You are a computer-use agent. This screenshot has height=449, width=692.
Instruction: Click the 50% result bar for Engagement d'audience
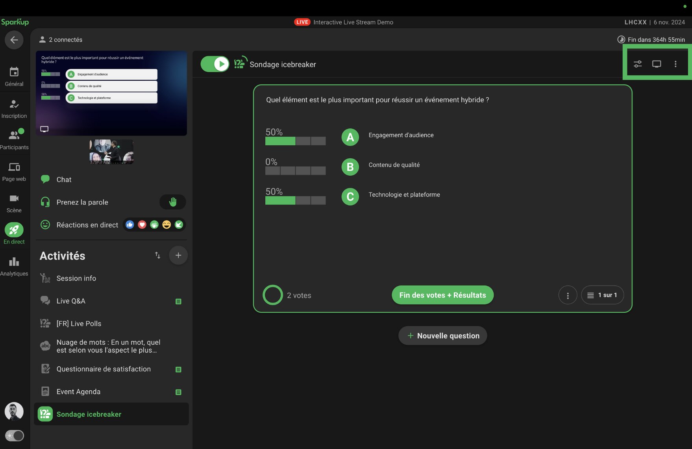(x=295, y=141)
